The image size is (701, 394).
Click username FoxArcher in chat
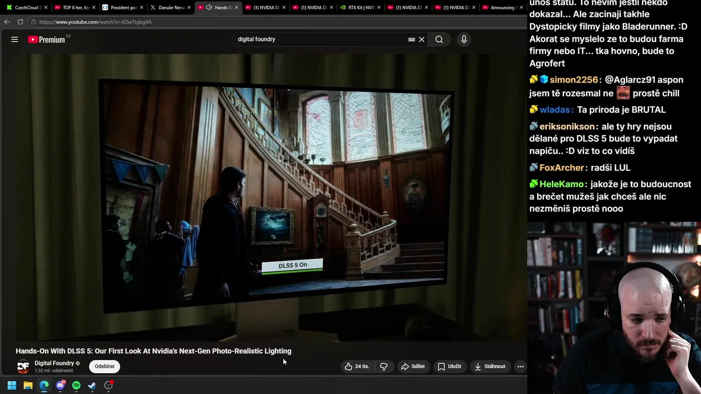click(x=564, y=168)
